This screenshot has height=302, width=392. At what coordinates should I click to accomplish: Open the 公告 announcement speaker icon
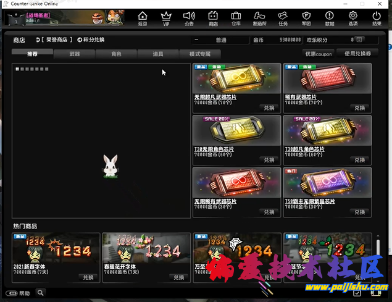click(x=190, y=19)
